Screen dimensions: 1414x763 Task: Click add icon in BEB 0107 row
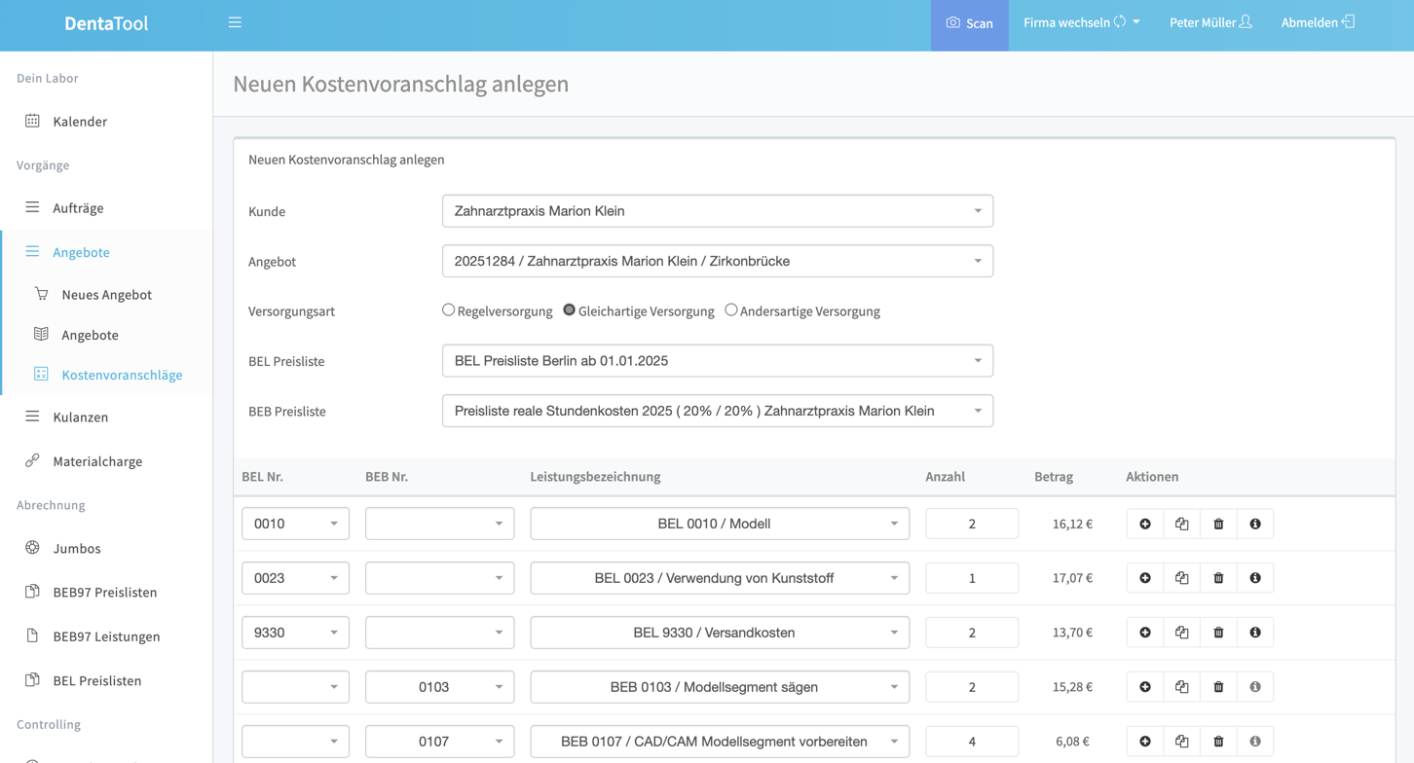click(x=1145, y=742)
